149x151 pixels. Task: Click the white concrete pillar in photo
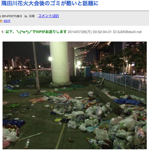coord(60,63)
